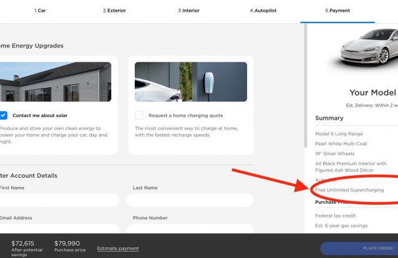Click the Phone Number input field

click(x=190, y=228)
